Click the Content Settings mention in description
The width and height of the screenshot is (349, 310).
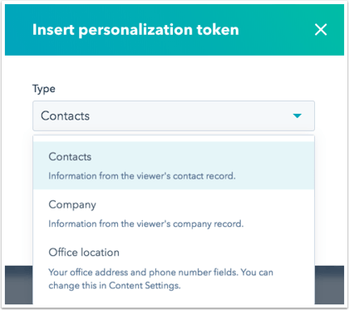click(144, 285)
